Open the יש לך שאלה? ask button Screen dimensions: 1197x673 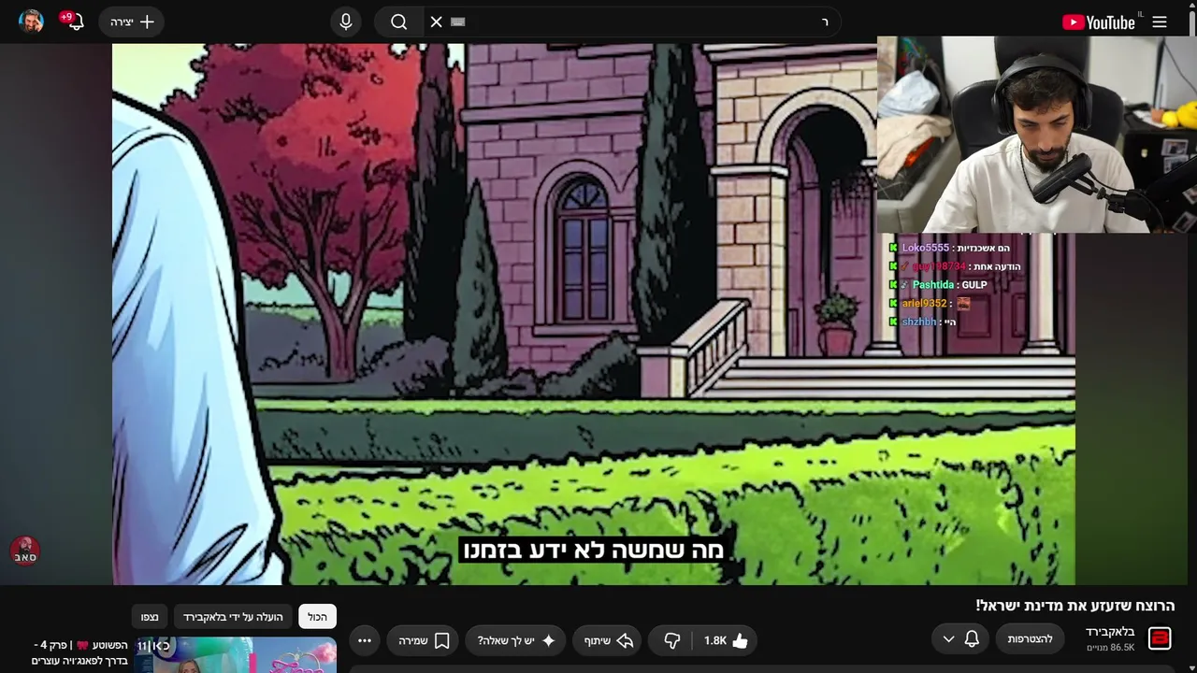click(515, 640)
